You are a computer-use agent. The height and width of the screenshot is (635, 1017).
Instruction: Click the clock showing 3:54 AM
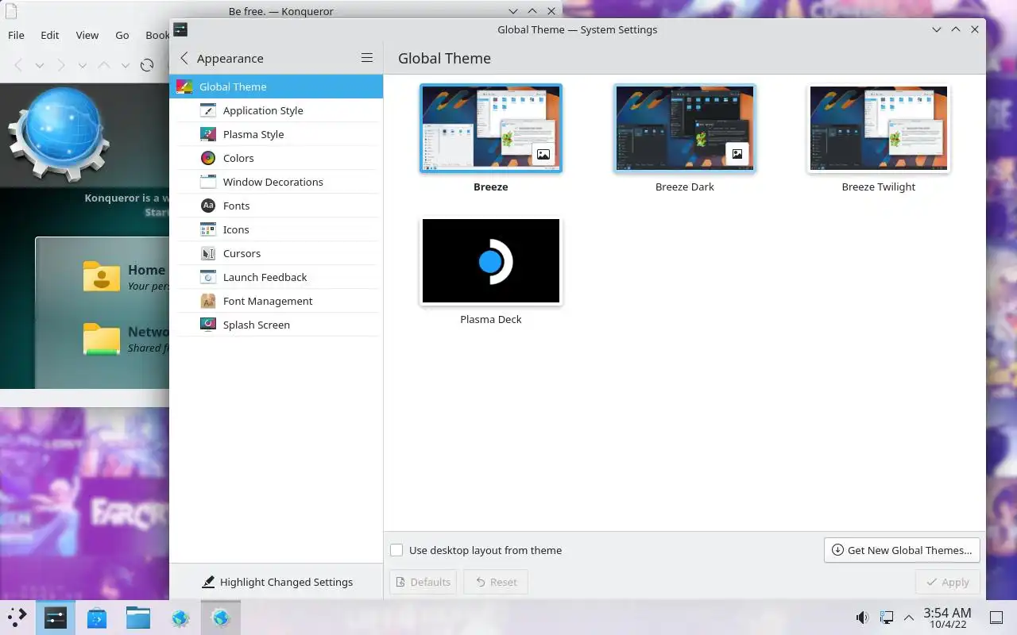pos(947,618)
